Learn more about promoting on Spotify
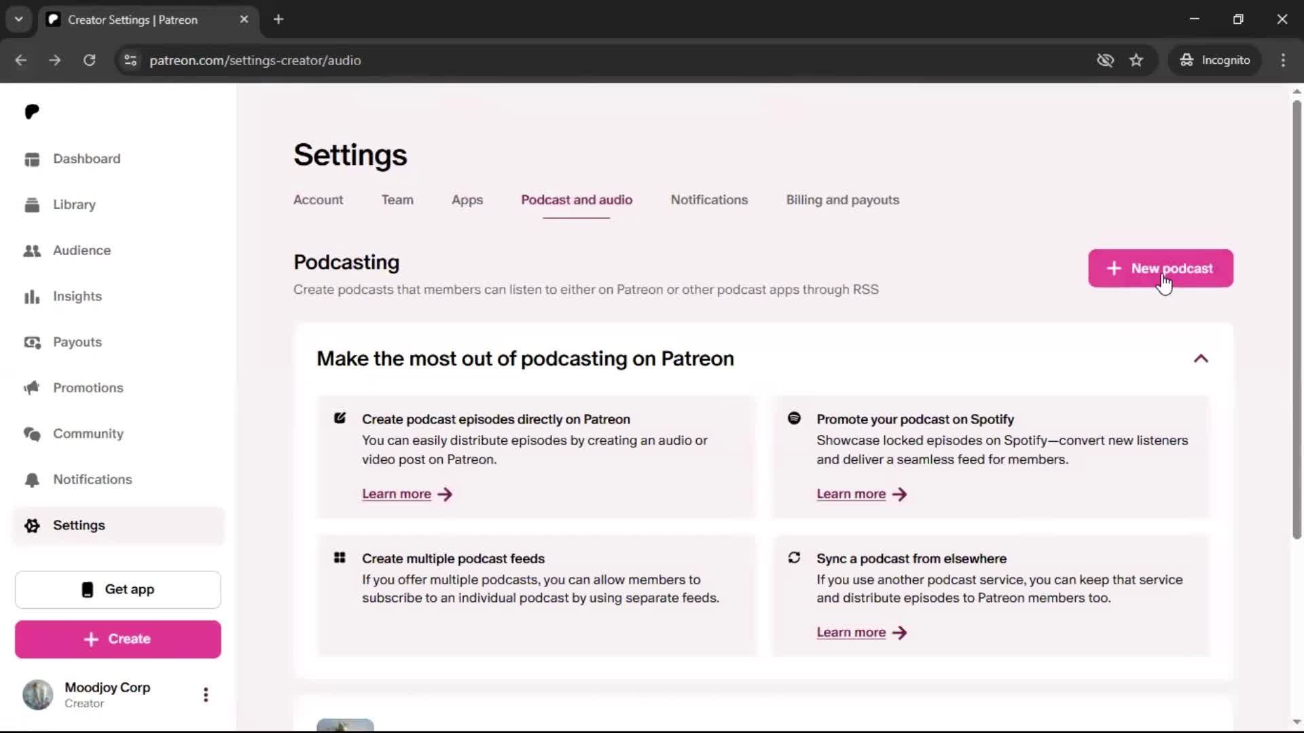Image resolution: width=1304 pixels, height=733 pixels. pos(862,494)
